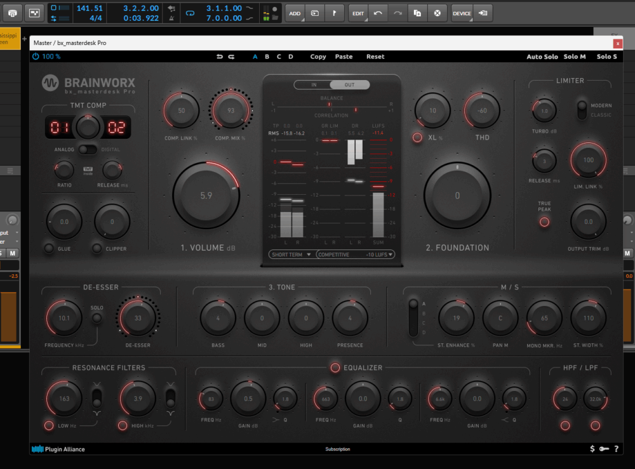Click the import arrow icon next to DEVICE
The image size is (635, 469).
pos(483,13)
